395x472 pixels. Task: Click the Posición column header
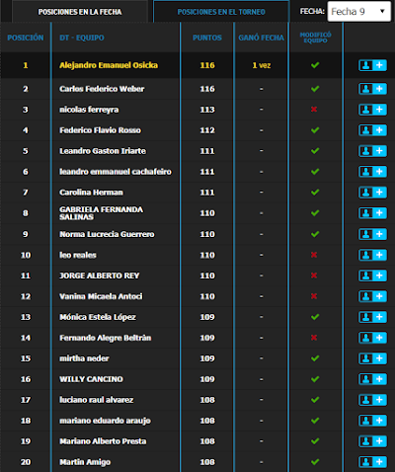click(26, 38)
